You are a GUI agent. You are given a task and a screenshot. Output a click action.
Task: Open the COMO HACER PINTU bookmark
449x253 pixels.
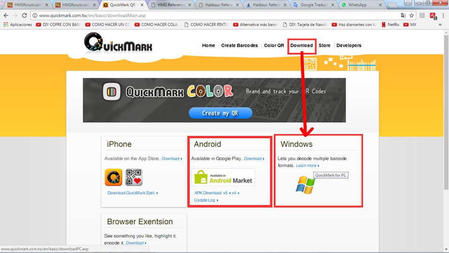tap(206, 24)
